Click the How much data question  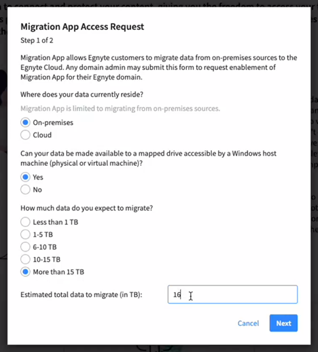[x=87, y=208]
